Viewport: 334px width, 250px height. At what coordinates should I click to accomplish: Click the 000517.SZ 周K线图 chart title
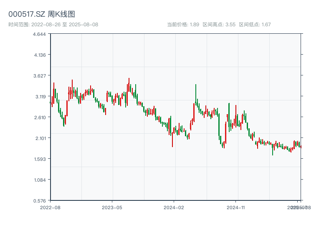(42, 15)
